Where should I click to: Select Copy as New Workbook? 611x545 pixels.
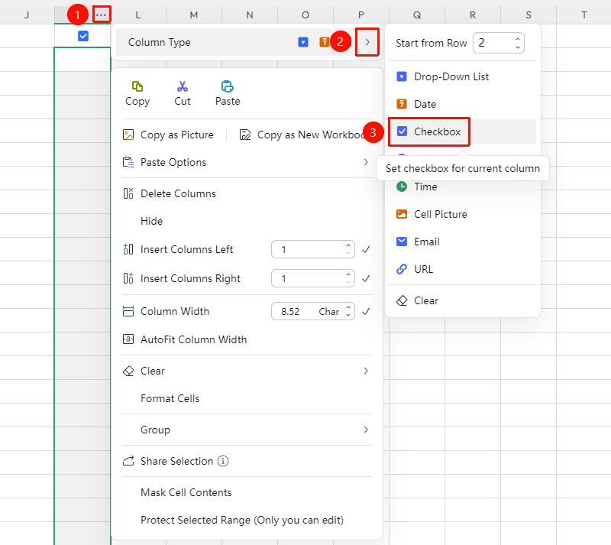(x=302, y=135)
